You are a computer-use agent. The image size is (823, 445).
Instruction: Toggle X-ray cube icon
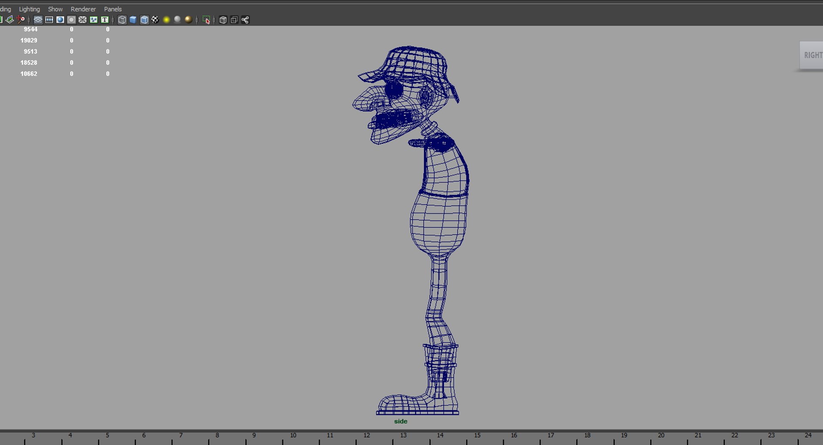click(x=223, y=20)
